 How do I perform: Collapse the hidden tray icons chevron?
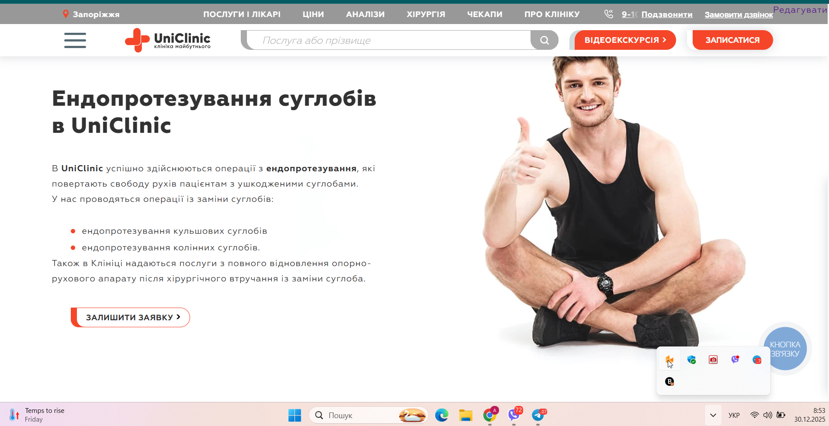[713, 415]
